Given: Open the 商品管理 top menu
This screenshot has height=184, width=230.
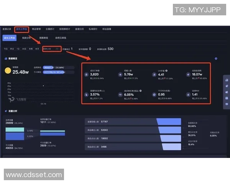Looking at the screenshot, I should pos(36,29).
